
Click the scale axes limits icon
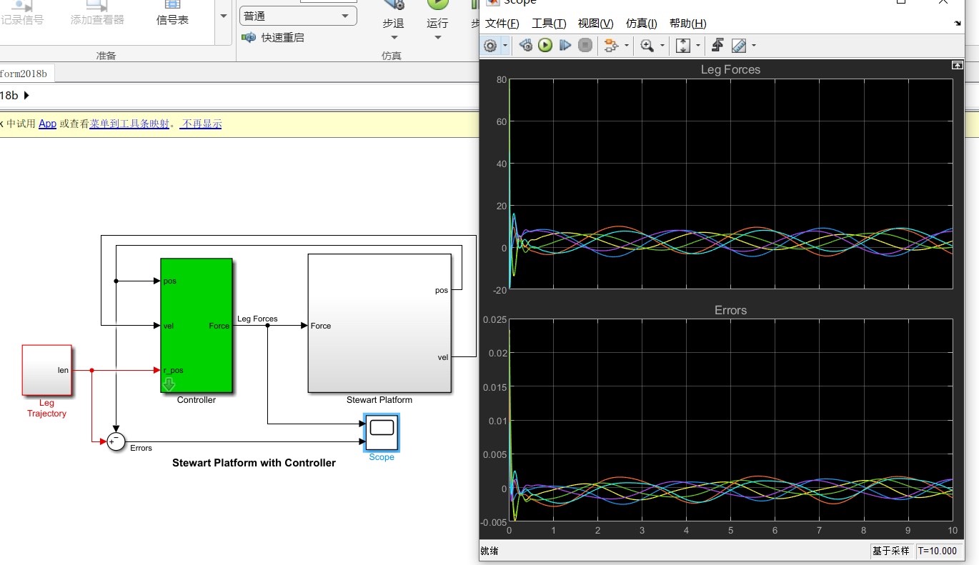(683, 46)
